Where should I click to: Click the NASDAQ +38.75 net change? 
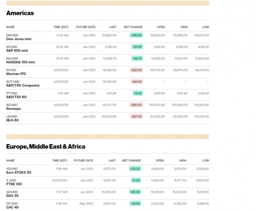(137, 58)
